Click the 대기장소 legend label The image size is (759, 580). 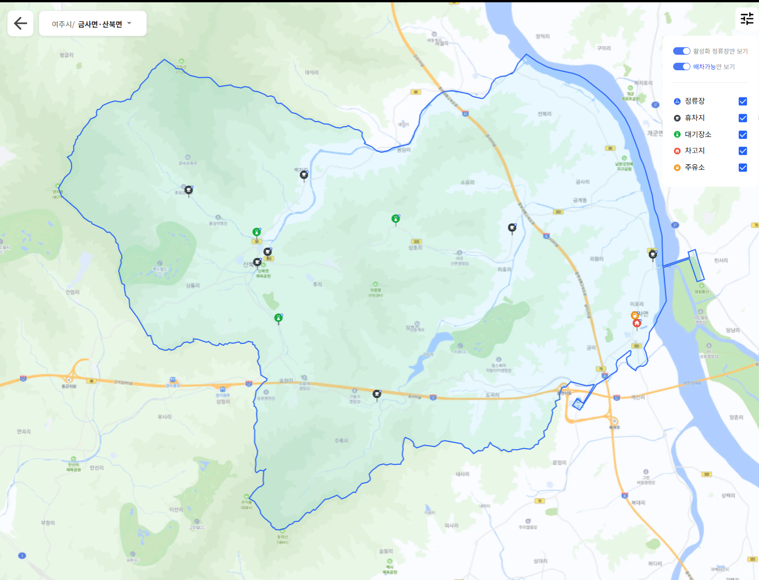tap(697, 134)
